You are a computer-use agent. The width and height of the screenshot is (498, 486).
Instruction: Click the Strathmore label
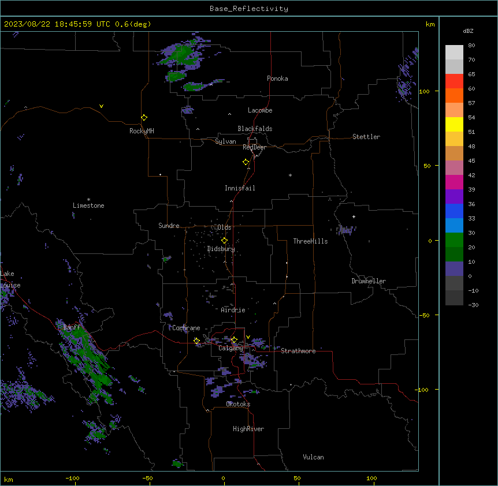pyautogui.click(x=298, y=351)
